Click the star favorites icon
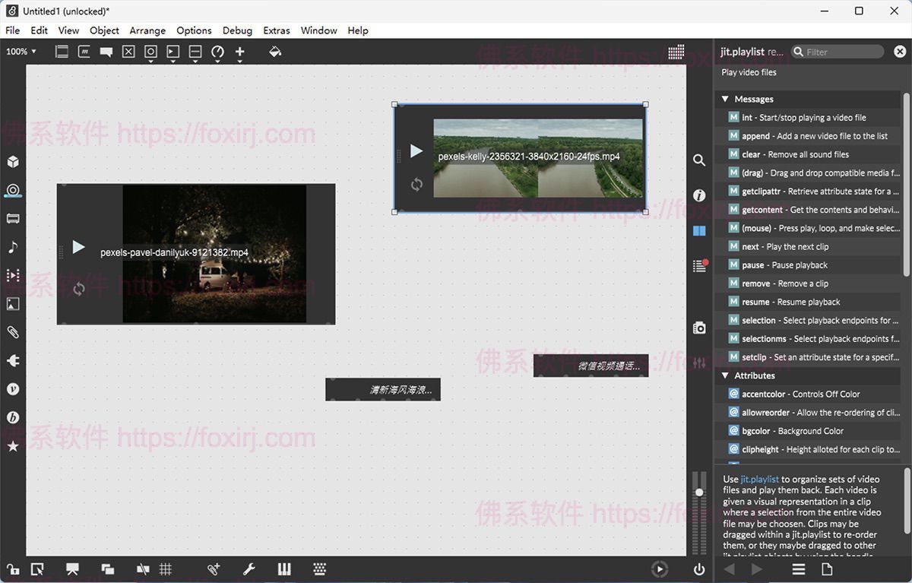The height and width of the screenshot is (583, 912). [x=13, y=446]
